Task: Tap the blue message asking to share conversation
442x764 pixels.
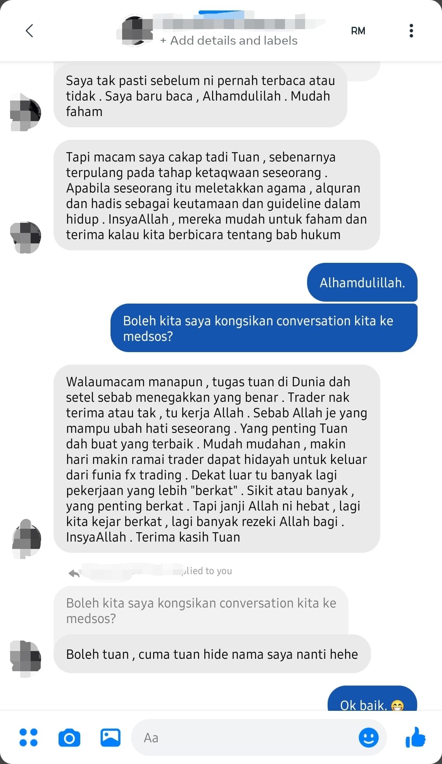Action: tap(264, 328)
